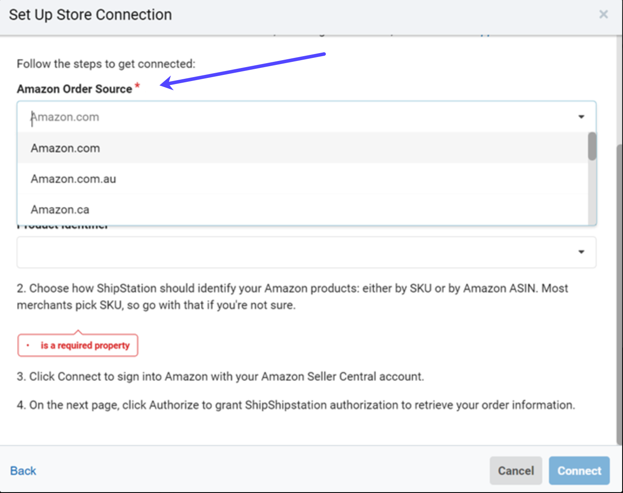623x493 pixels.
Task: Go Back to the previous step
Action: [23, 471]
